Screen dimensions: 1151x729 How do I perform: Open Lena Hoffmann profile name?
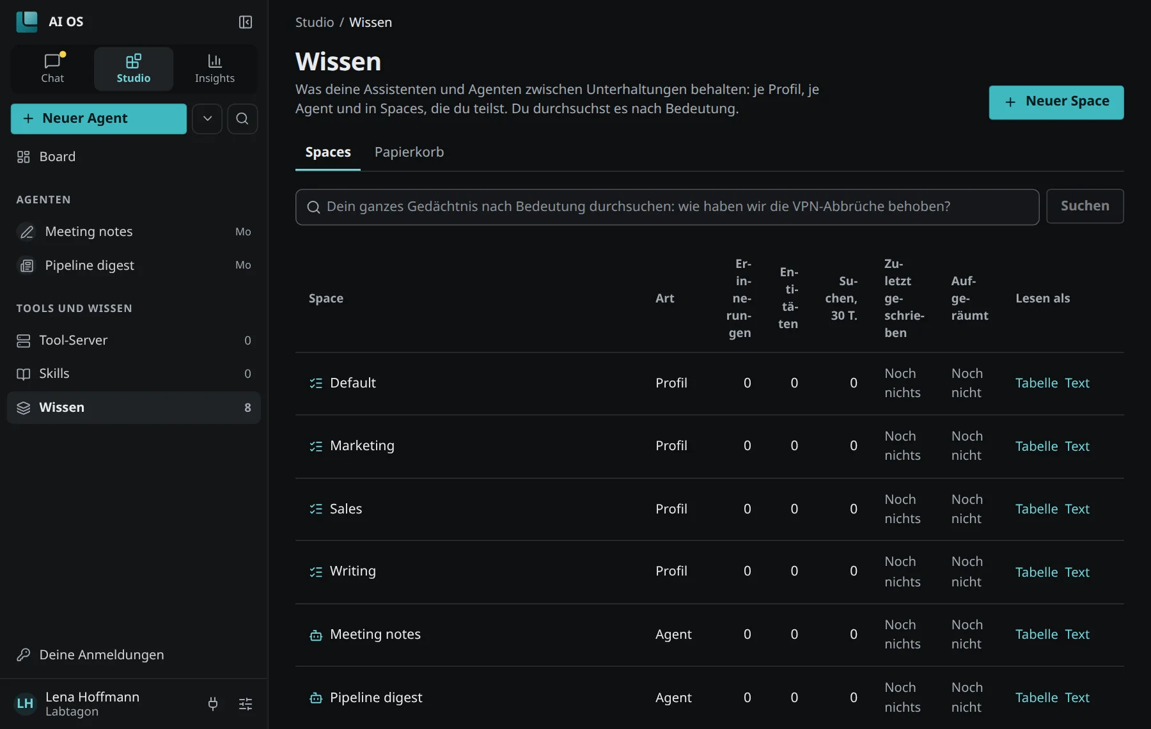pyautogui.click(x=92, y=697)
